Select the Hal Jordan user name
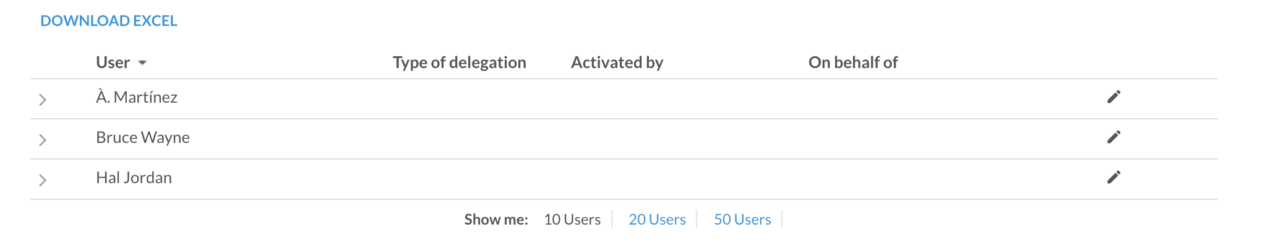This screenshot has height=245, width=1273. (134, 178)
